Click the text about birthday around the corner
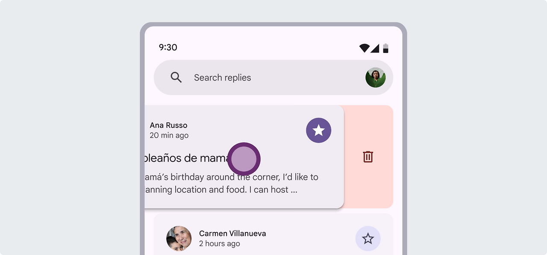Screen dimensions: 547x255 [x=232, y=177]
